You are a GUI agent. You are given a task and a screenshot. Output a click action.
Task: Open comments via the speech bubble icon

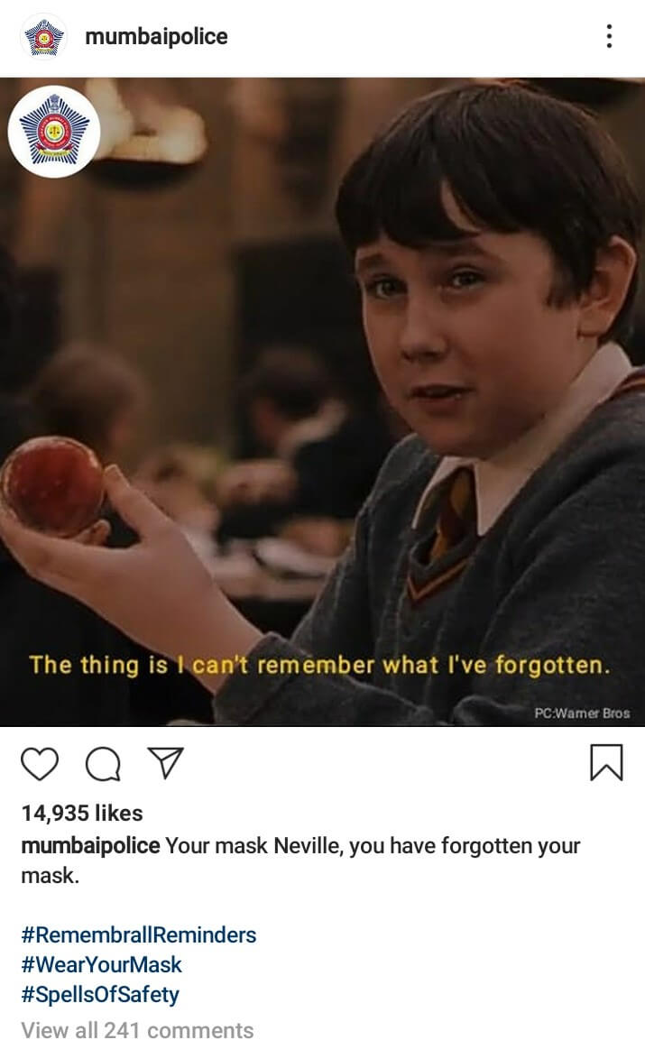(103, 764)
